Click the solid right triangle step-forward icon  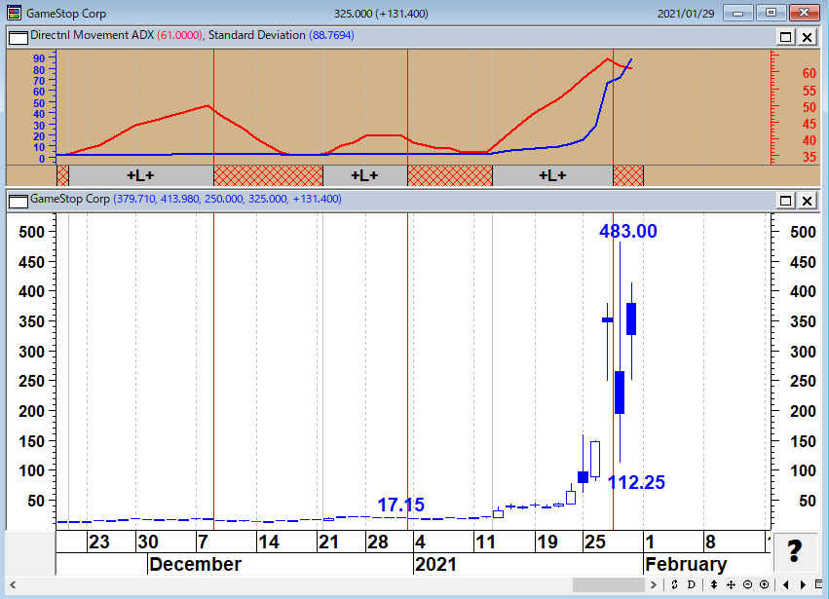[803, 584]
